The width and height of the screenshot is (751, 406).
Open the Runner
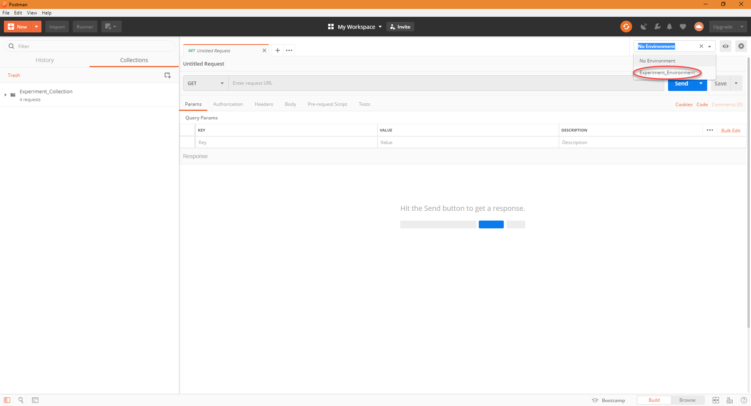pos(85,27)
